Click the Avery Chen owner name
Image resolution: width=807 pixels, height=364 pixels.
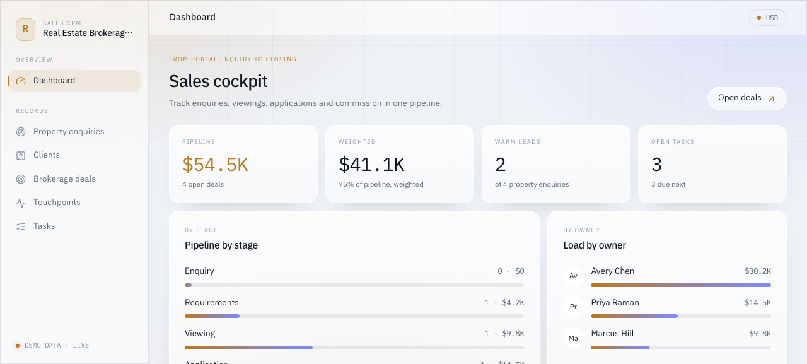613,271
